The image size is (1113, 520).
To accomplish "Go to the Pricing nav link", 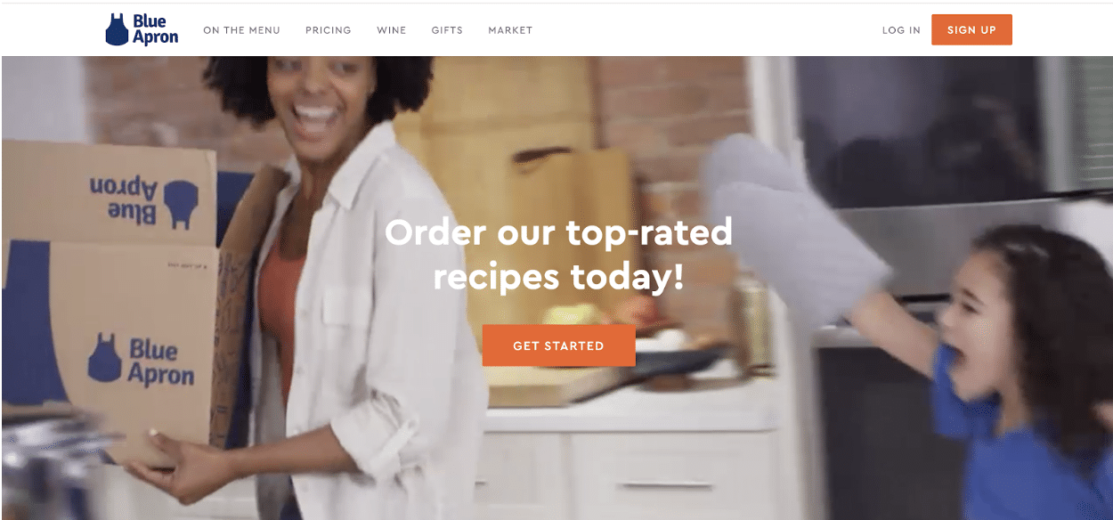I will pos(329,30).
